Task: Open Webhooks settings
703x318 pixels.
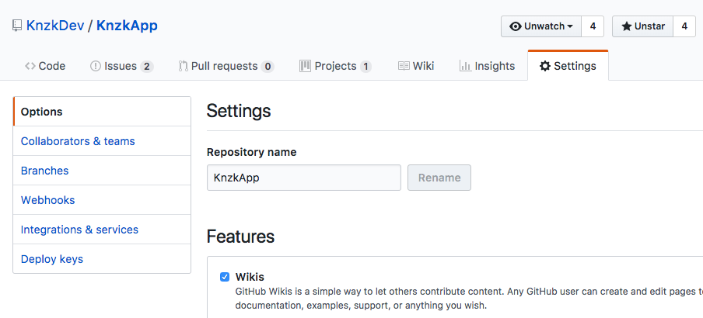Action: [102, 200]
